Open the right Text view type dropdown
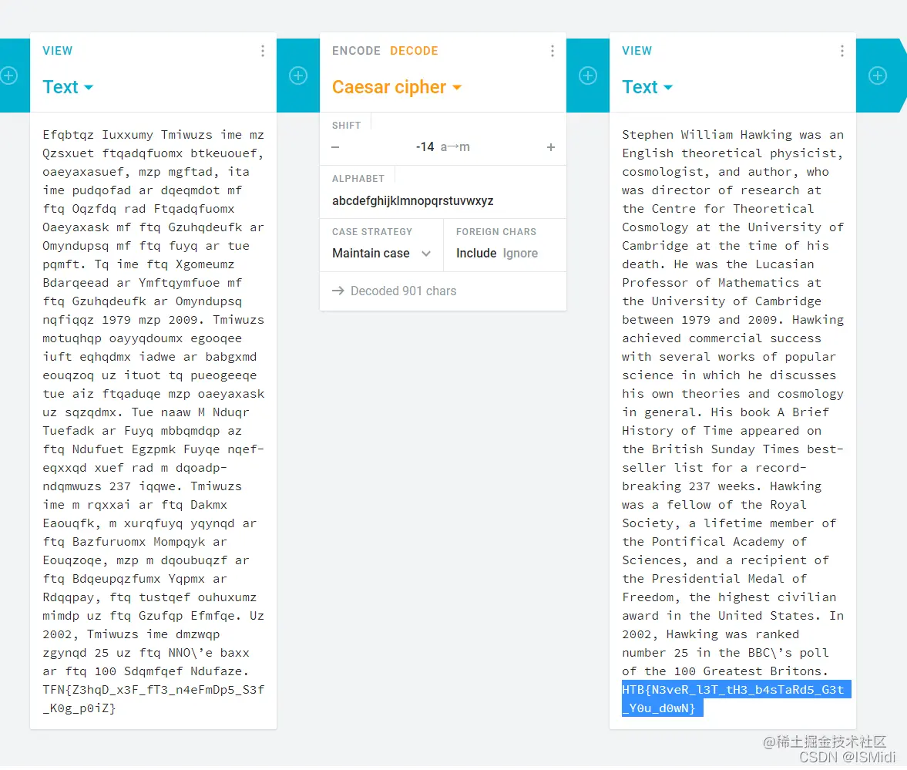The image size is (907, 770). pos(647,87)
